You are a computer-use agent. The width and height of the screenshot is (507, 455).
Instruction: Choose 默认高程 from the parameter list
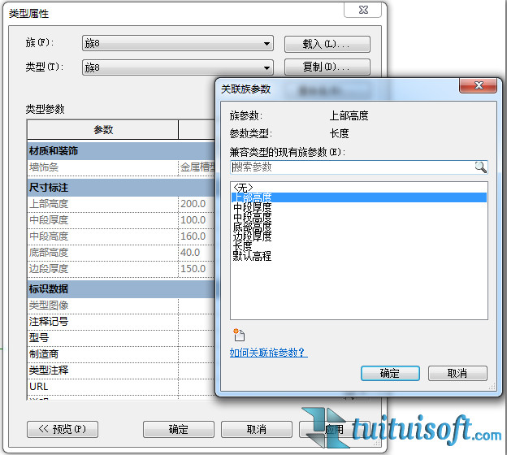point(252,256)
